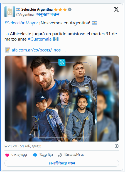This screenshot has width=125, height=172.
Task: Click the memo emoji before the afa.com.ar link
Action: pos(8,50)
